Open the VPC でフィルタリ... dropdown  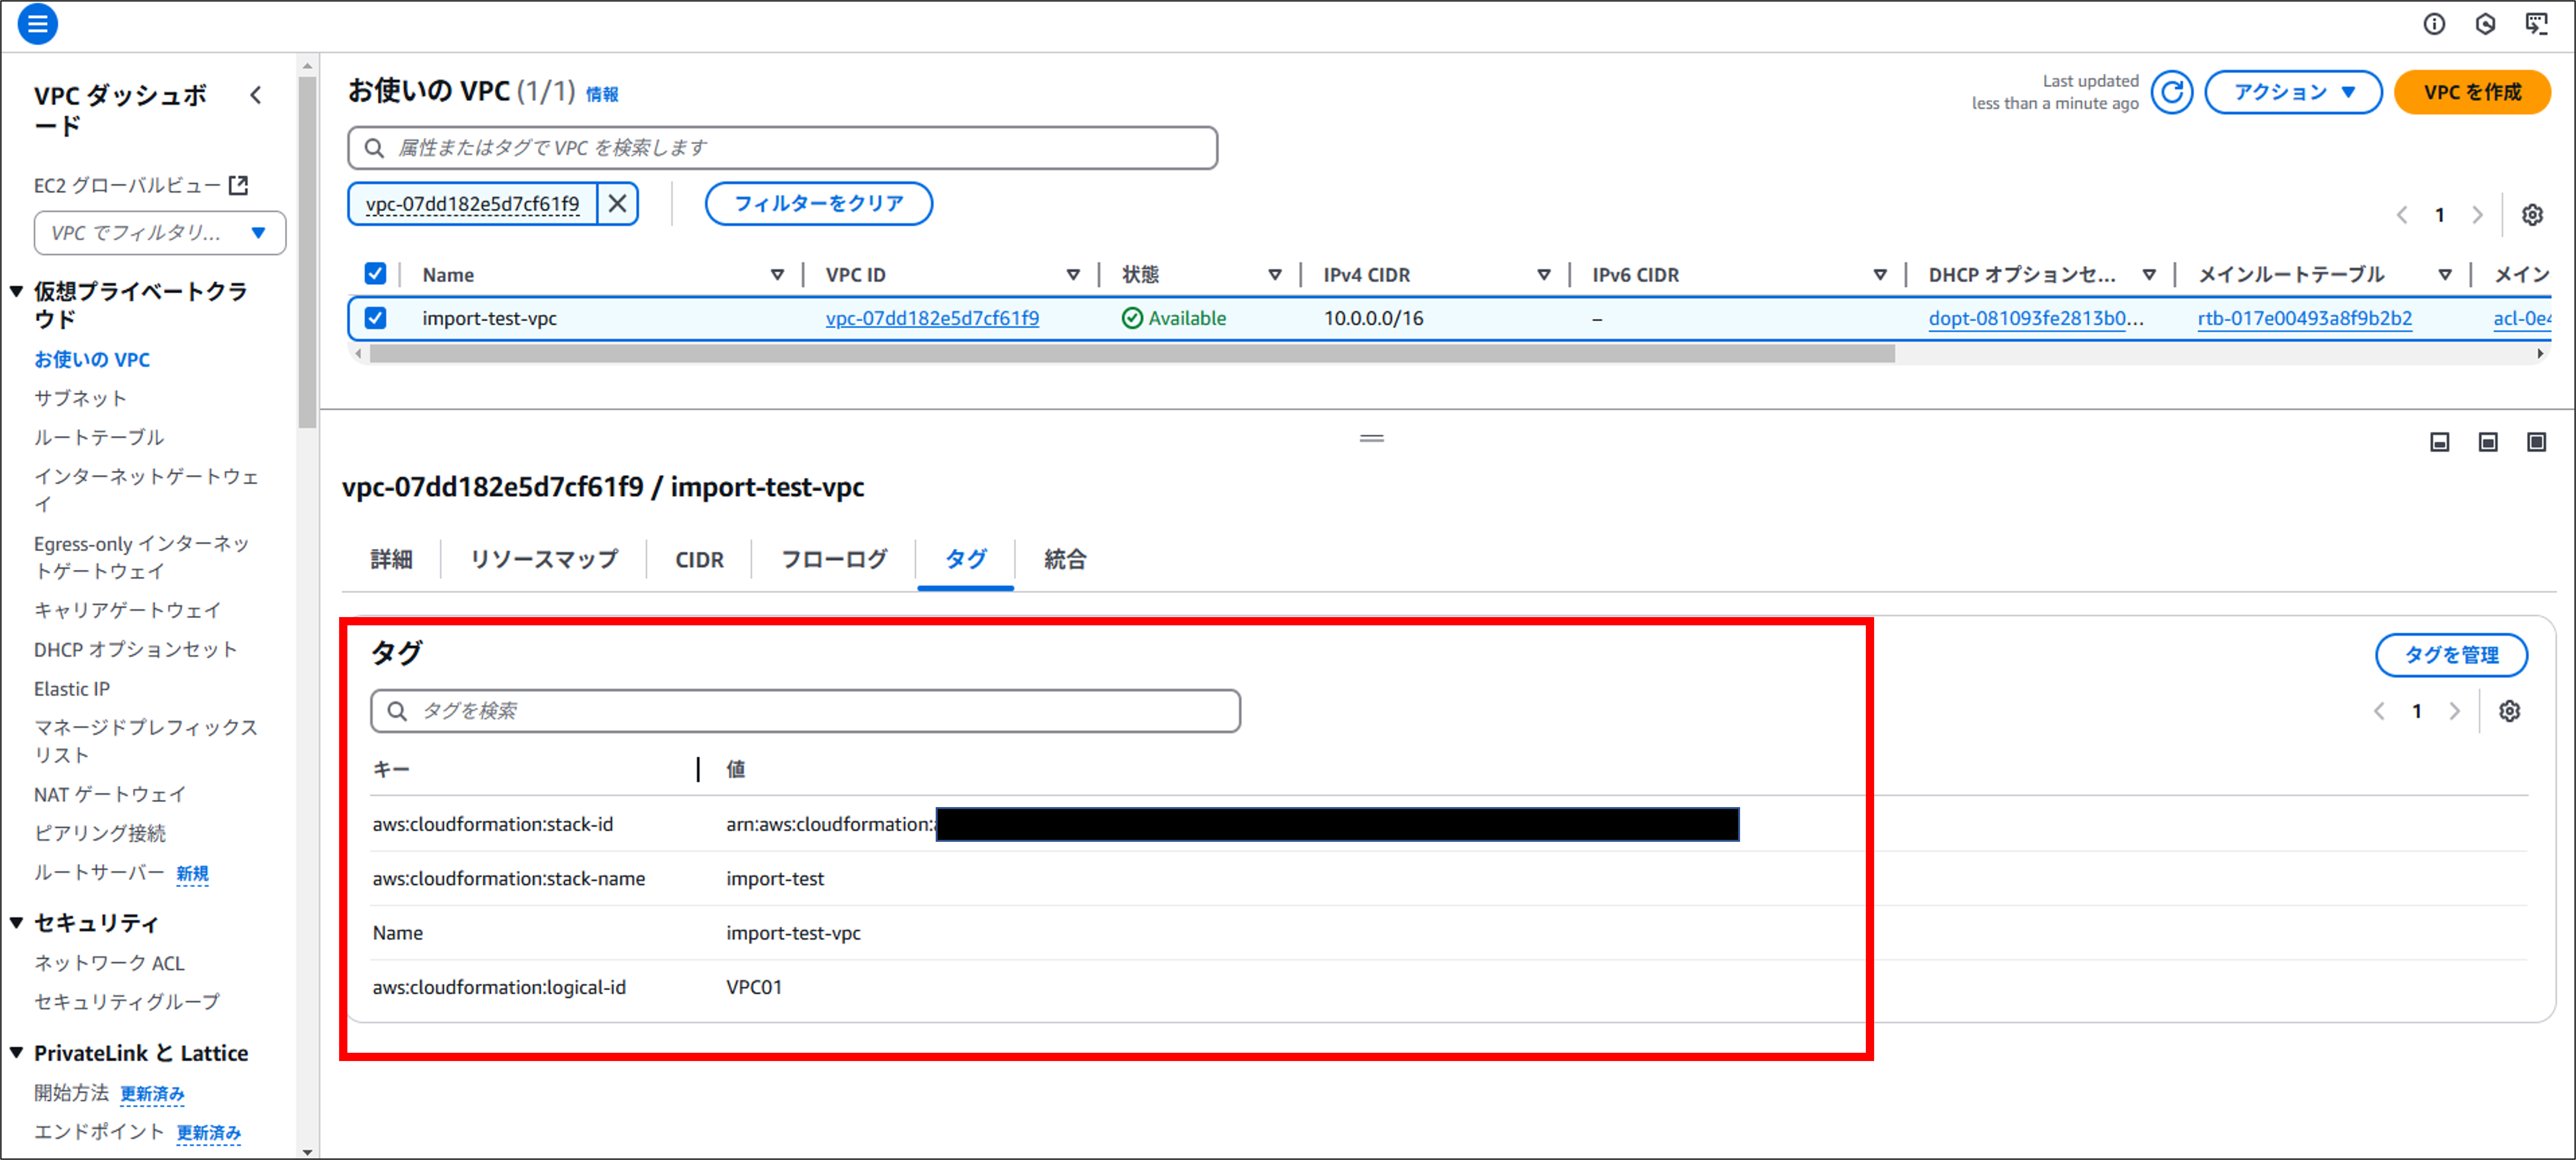tap(160, 233)
